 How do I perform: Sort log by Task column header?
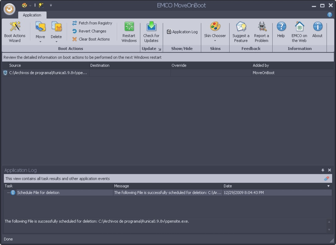(x=58, y=186)
